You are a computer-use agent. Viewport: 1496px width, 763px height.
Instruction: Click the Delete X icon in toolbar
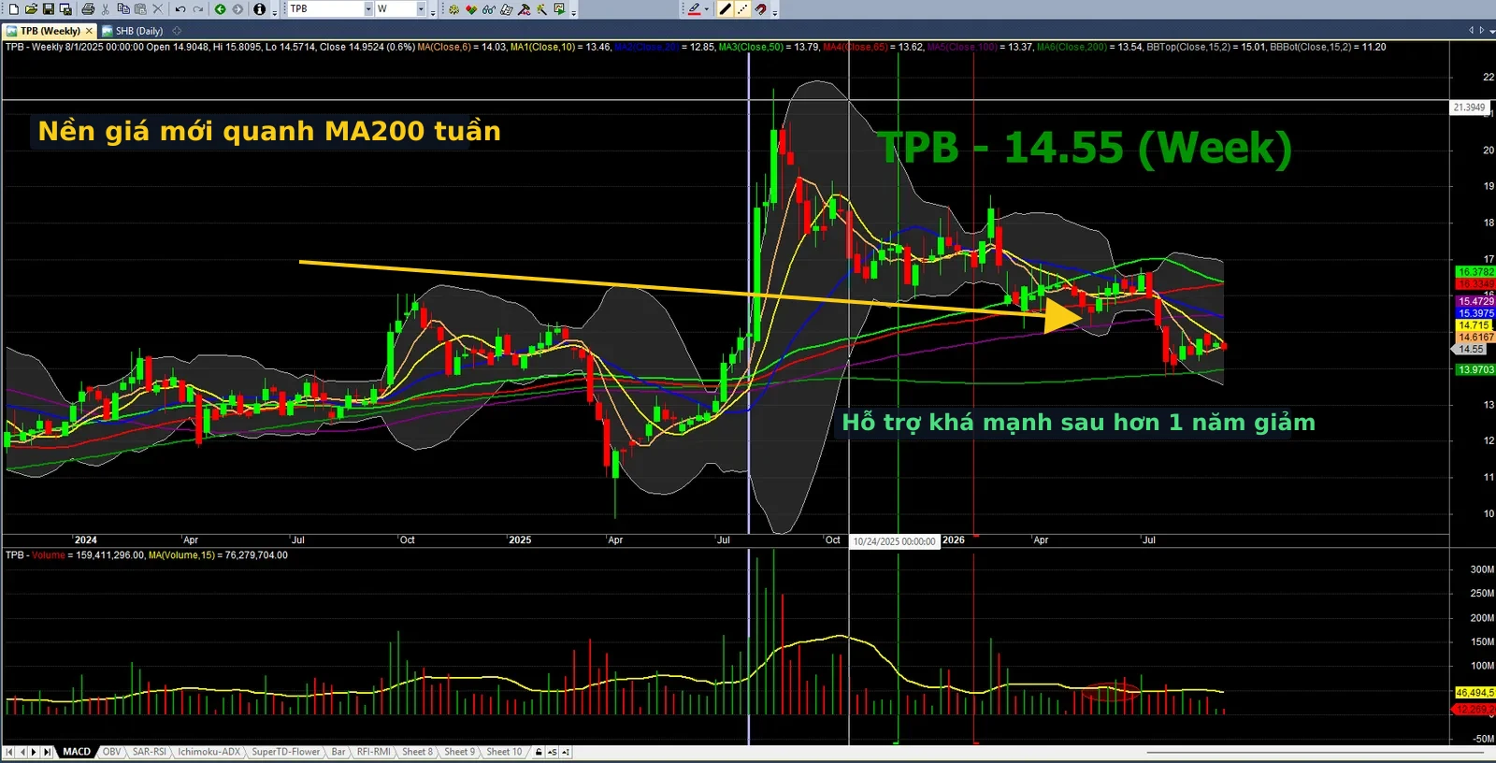(x=157, y=9)
